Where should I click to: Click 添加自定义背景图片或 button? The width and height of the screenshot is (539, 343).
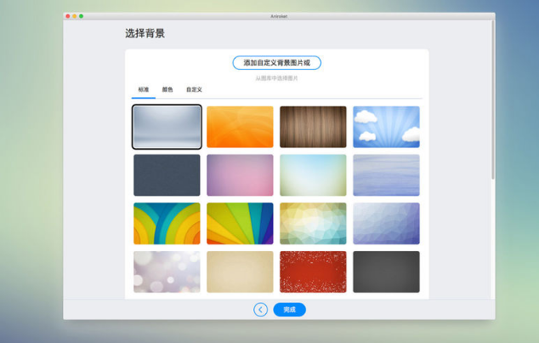(276, 63)
